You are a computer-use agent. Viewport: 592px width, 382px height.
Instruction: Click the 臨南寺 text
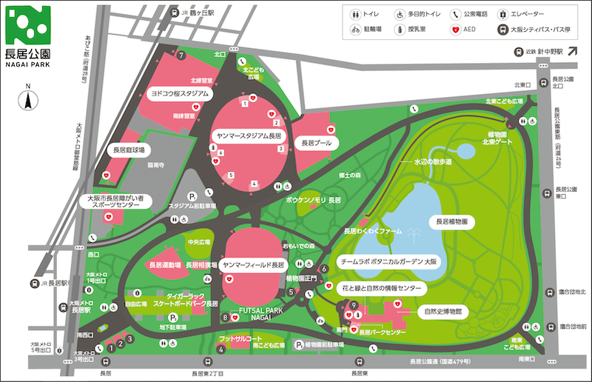(x=155, y=165)
